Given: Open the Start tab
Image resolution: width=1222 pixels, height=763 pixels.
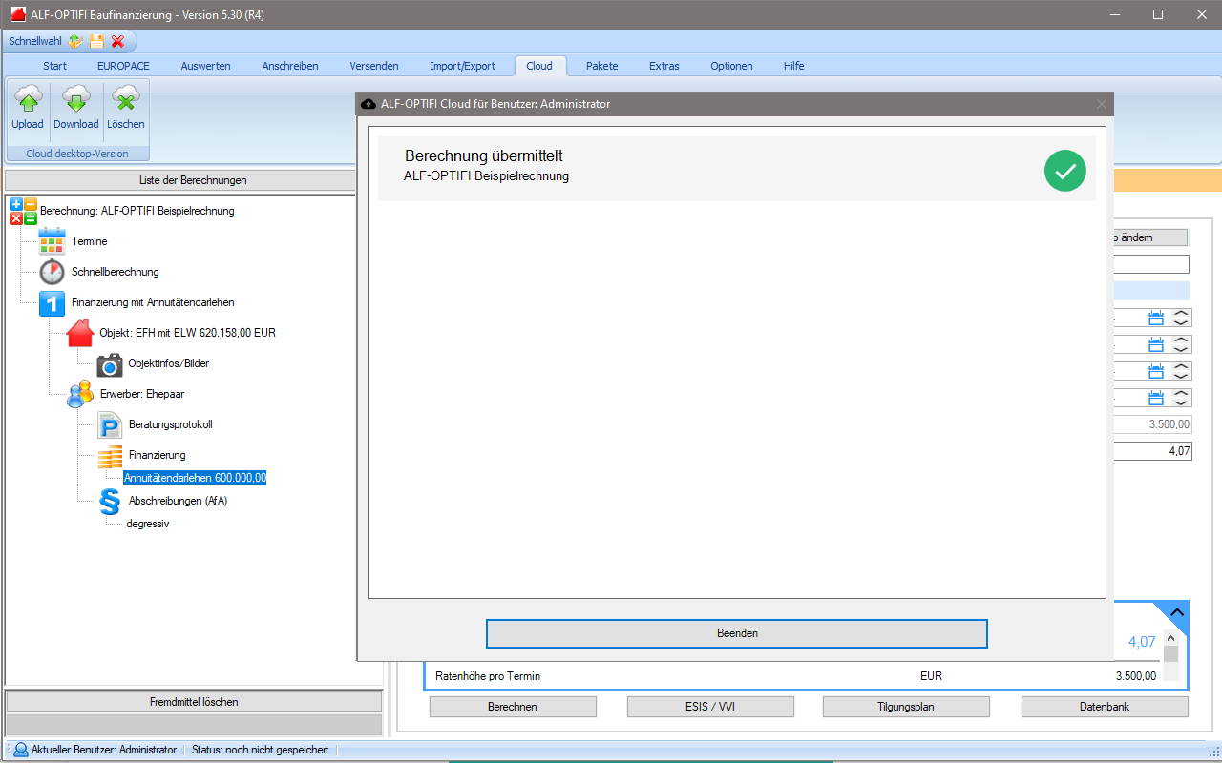Looking at the screenshot, I should point(54,66).
